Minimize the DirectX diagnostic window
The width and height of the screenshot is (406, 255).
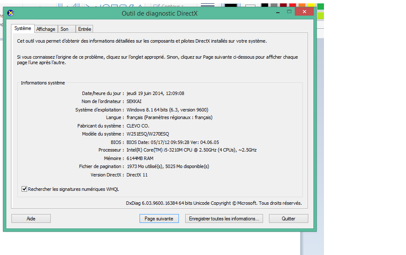(278, 12)
